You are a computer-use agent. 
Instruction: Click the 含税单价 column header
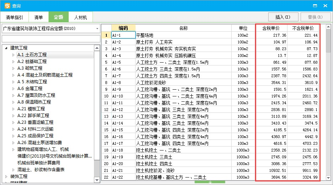(271, 28)
